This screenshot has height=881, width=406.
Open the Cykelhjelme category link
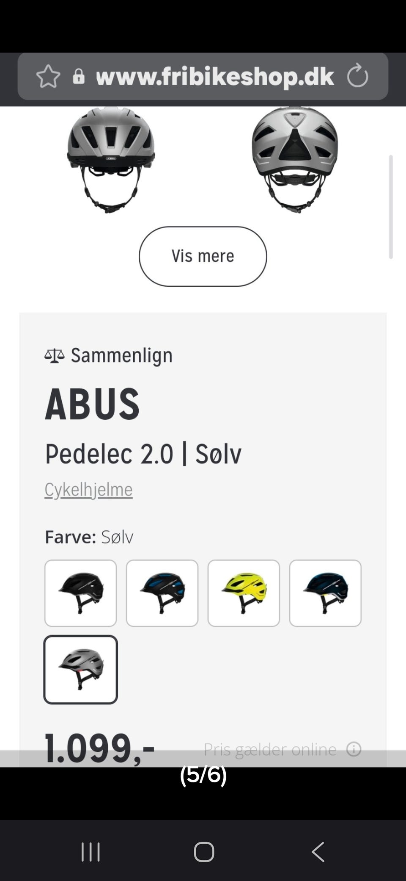pyautogui.click(x=88, y=489)
